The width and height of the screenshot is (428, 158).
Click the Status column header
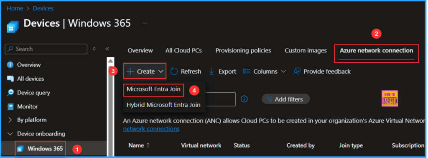click(x=242, y=146)
